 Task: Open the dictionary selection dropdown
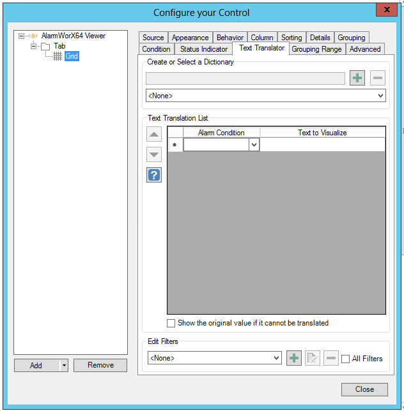(381, 96)
